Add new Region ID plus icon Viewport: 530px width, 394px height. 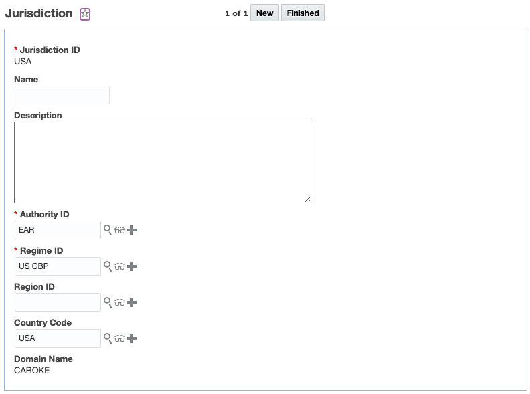[132, 302]
